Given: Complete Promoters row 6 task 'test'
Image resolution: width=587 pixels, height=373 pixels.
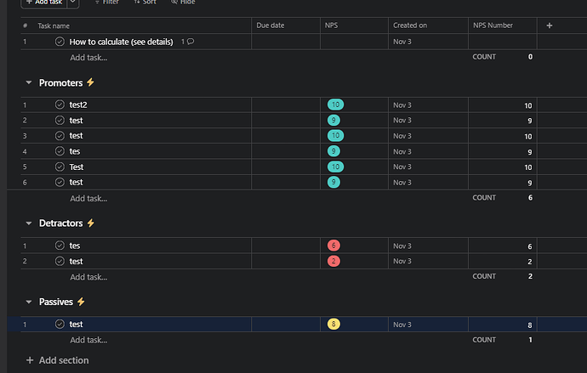Looking at the screenshot, I should tap(60, 182).
